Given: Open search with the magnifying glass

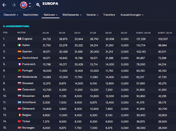Looking at the screenshot, I should point(38,5).
